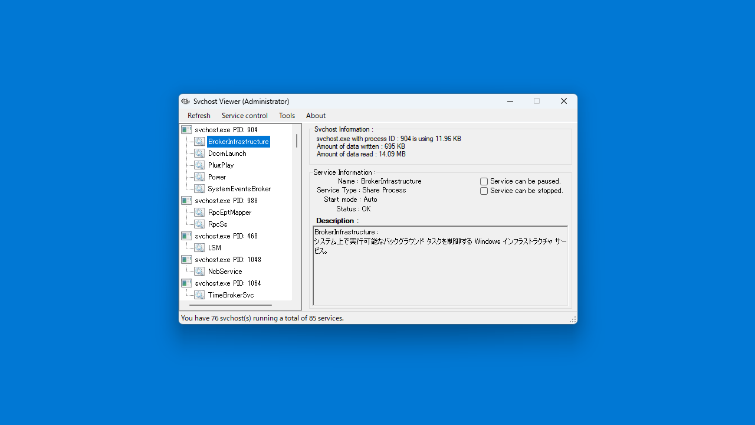Toggle 'Service can be paused' checkbox

point(484,182)
